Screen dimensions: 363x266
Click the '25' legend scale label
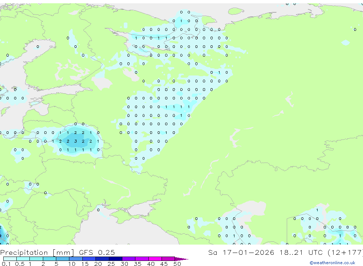[x=111, y=264]
